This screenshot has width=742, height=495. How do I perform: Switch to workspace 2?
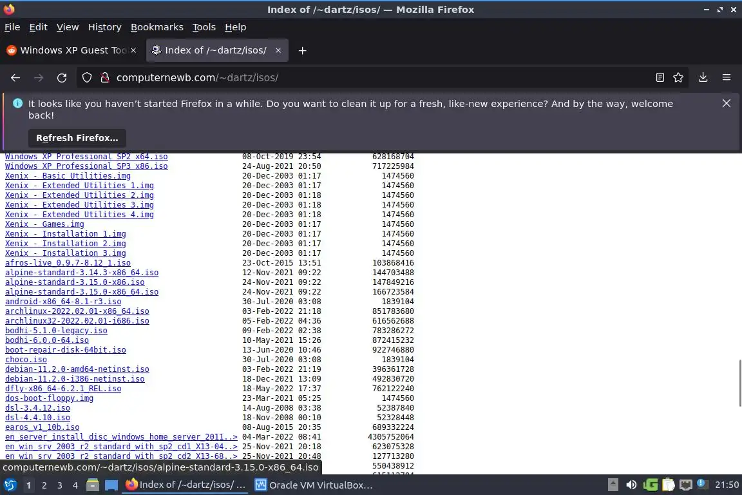(x=44, y=485)
